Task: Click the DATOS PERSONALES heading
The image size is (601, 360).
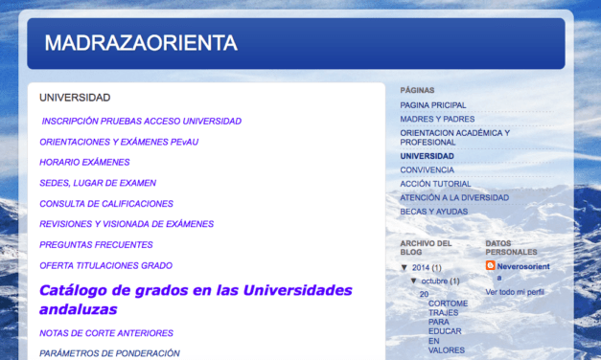Action: point(511,248)
